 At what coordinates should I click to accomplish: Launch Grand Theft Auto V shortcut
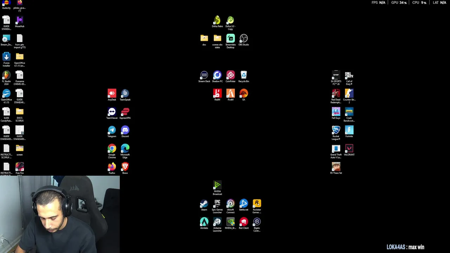click(336, 151)
